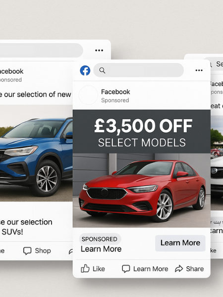Click the empty profile picture circle
The width and height of the screenshot is (223, 297).
coord(88,95)
